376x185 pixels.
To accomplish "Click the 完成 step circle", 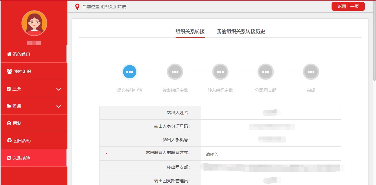I will [311, 72].
